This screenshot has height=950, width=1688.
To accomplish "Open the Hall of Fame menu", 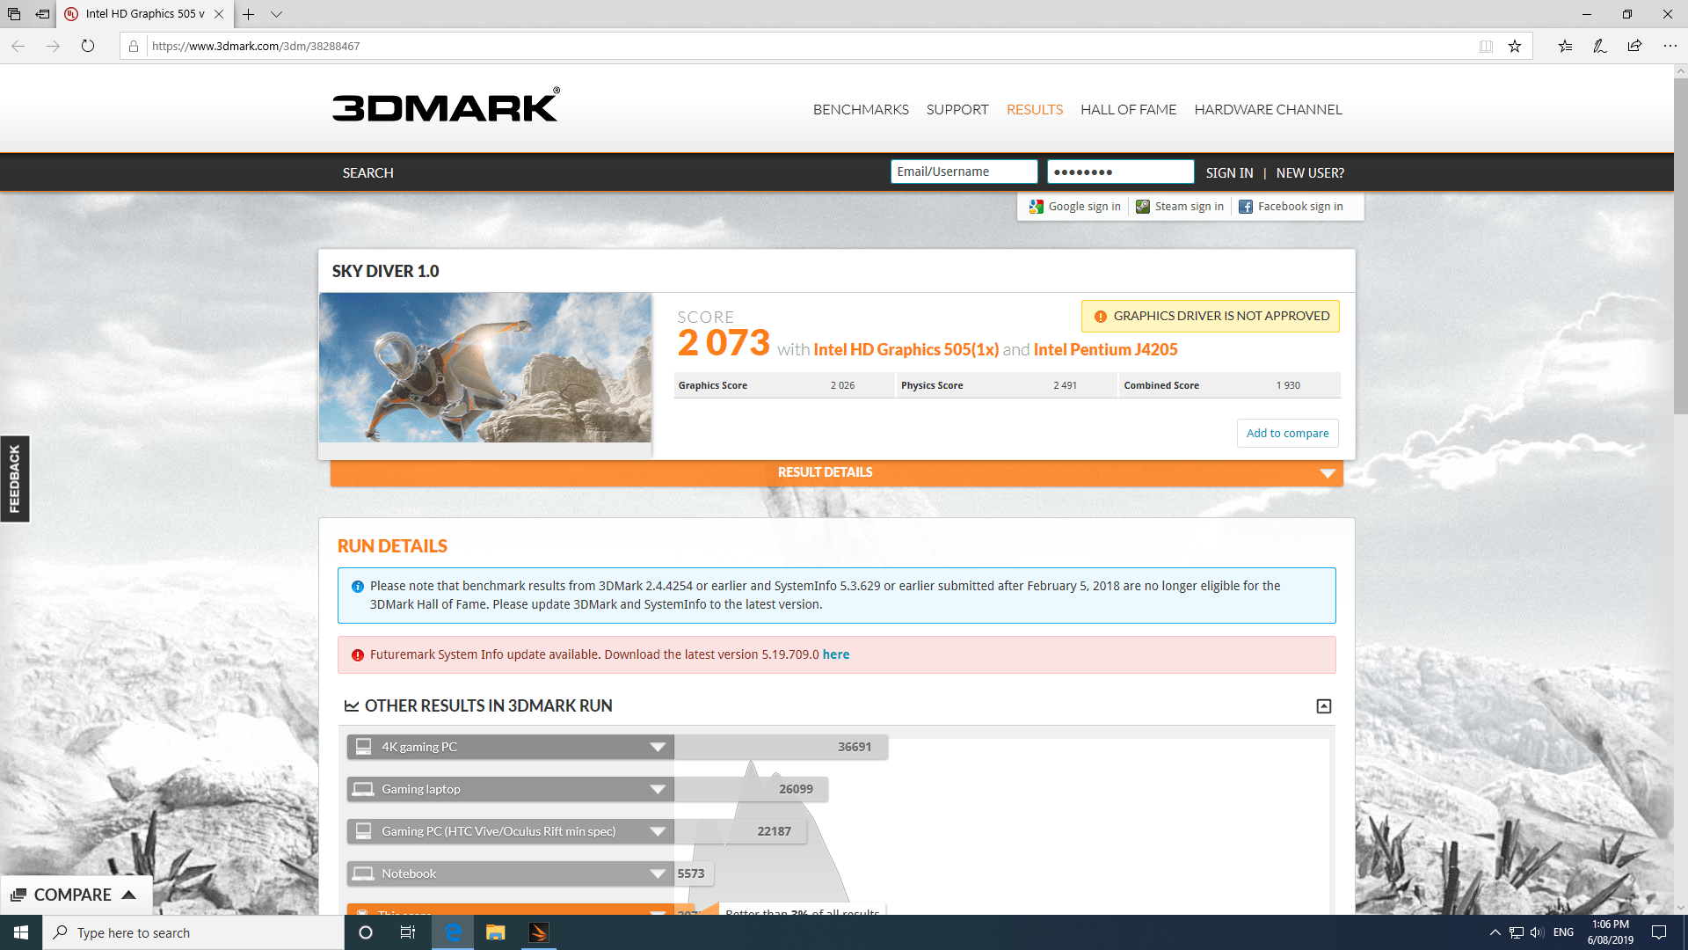I will click(1128, 110).
